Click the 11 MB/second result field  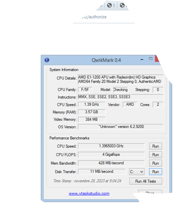click(102, 172)
